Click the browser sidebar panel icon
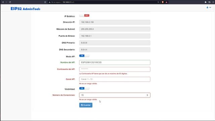 click(209, 2)
